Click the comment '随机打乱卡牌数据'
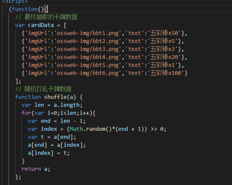232x185 pixels. 48,89
